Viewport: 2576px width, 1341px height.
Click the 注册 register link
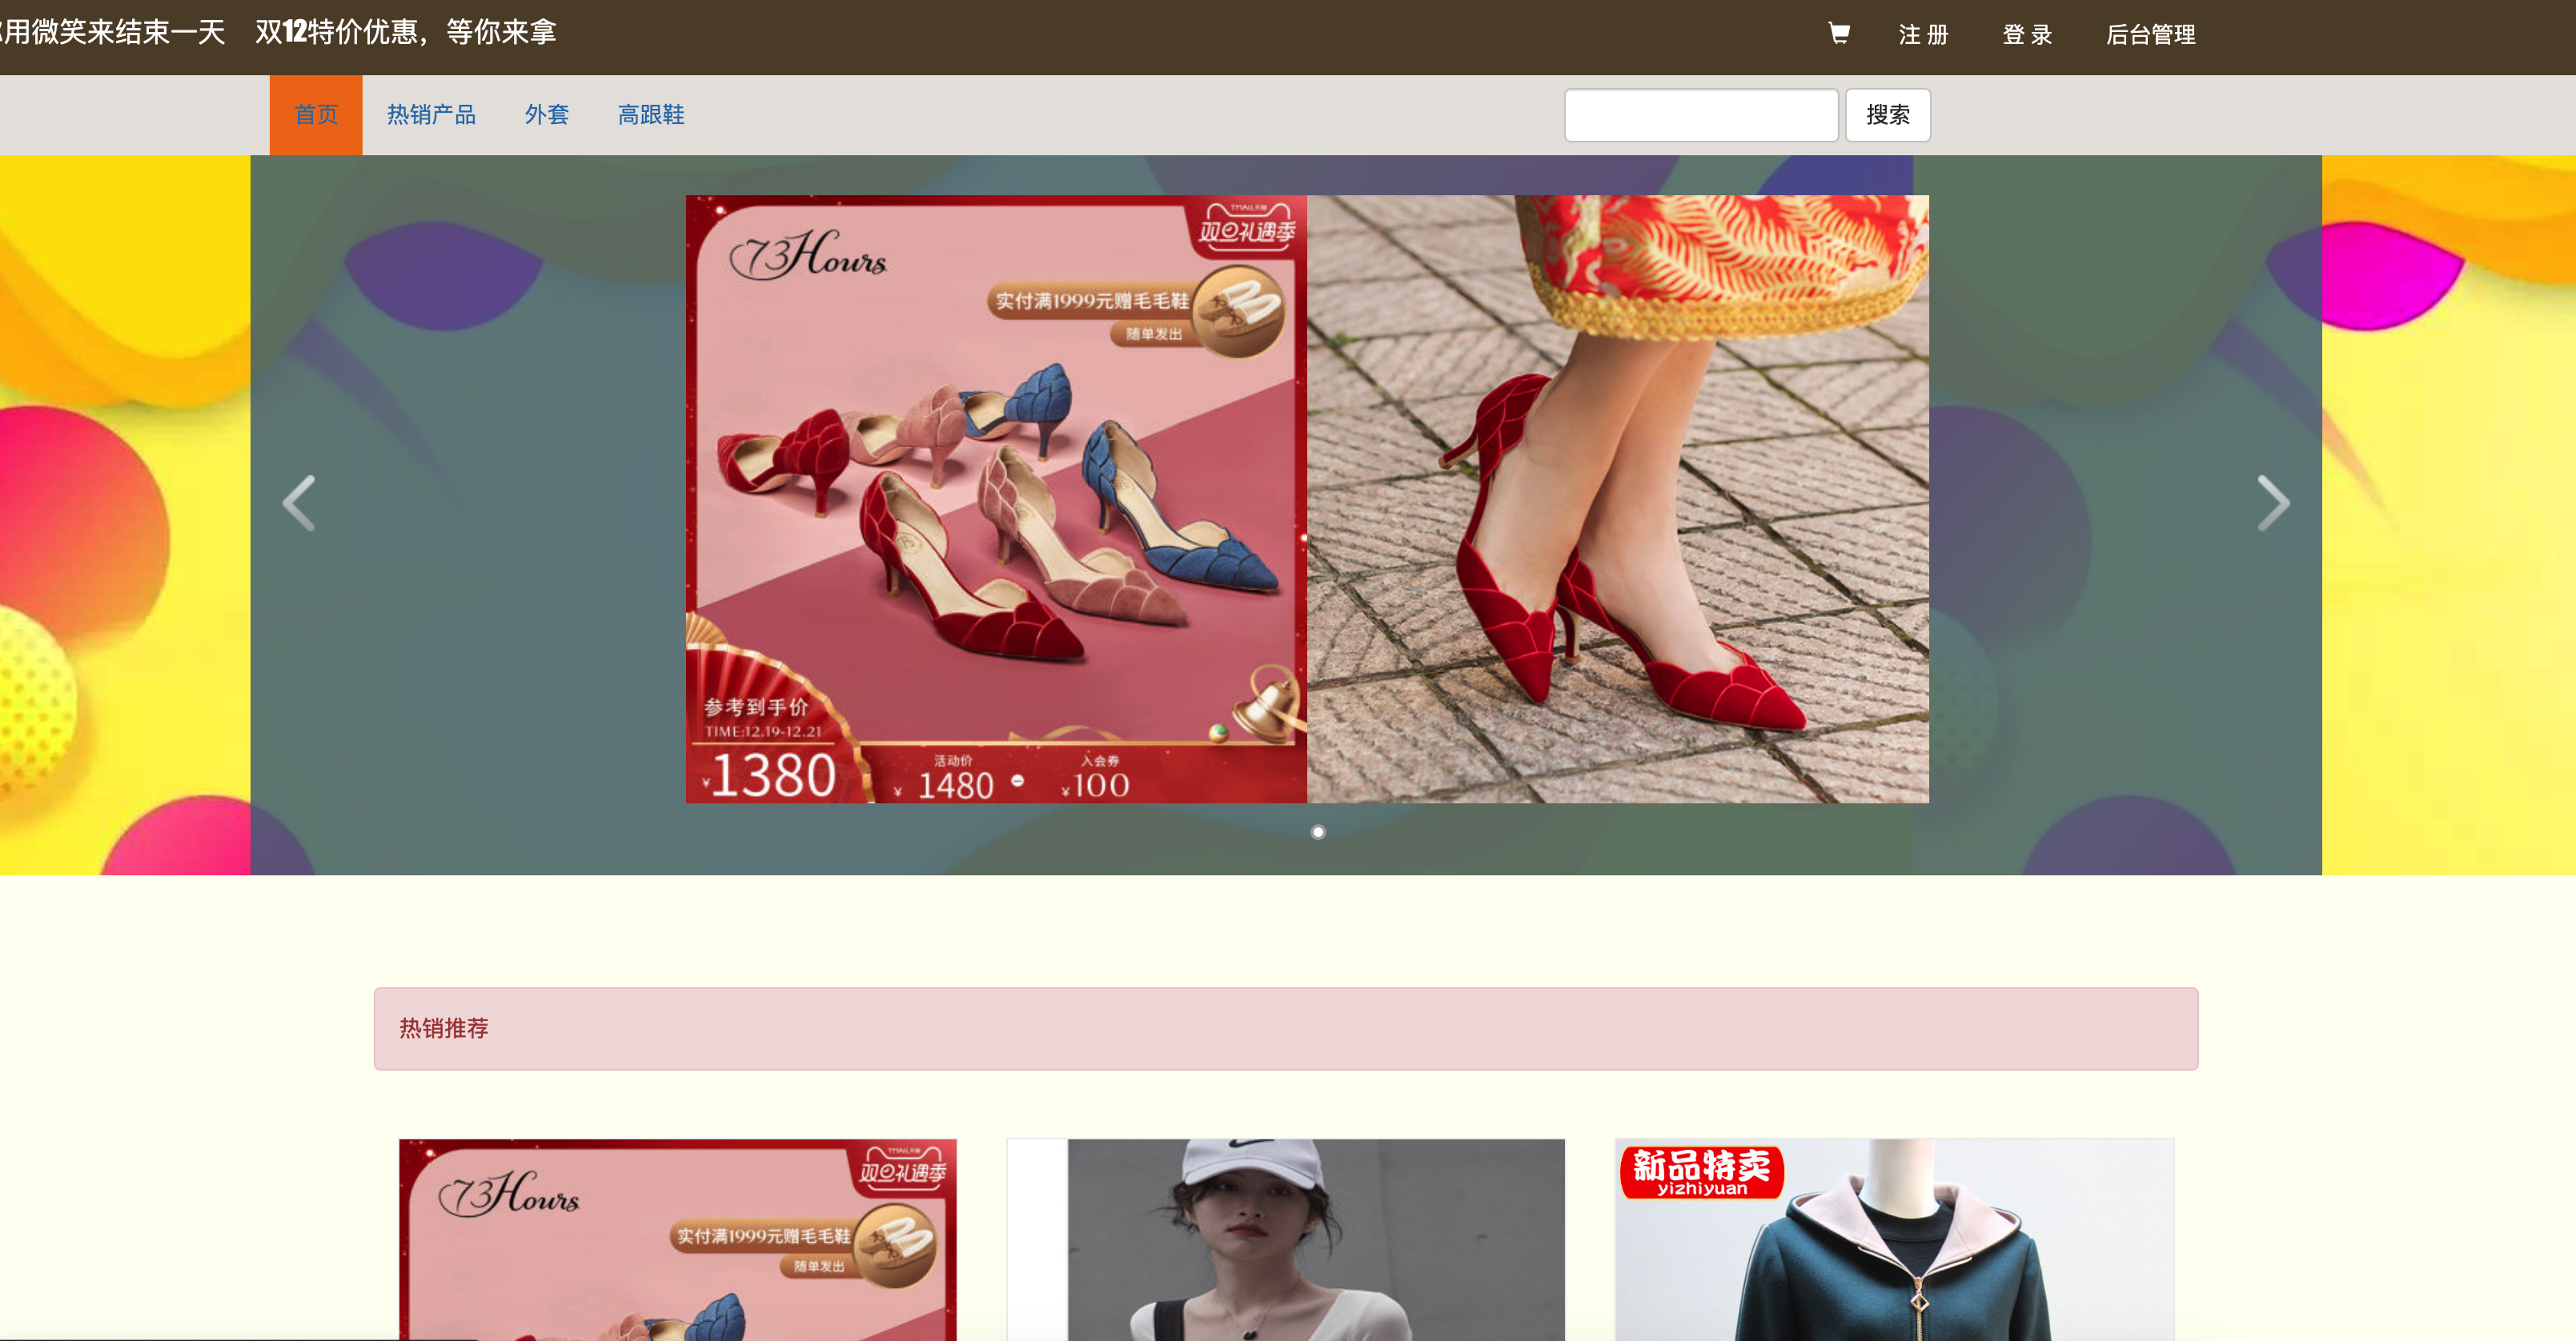tap(1923, 35)
